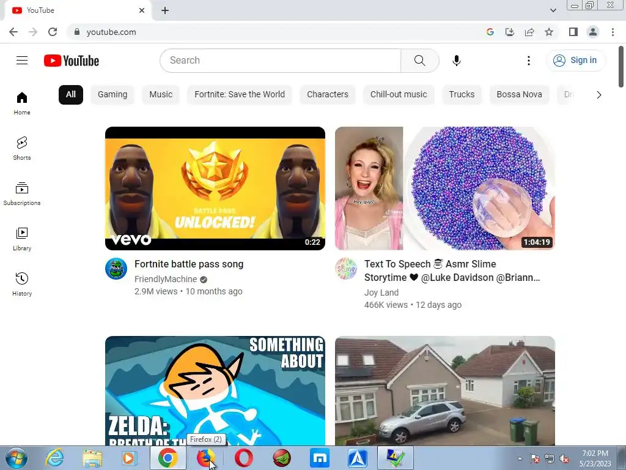Open Shorts in sidebar
This screenshot has width=626, height=470.
(x=22, y=148)
